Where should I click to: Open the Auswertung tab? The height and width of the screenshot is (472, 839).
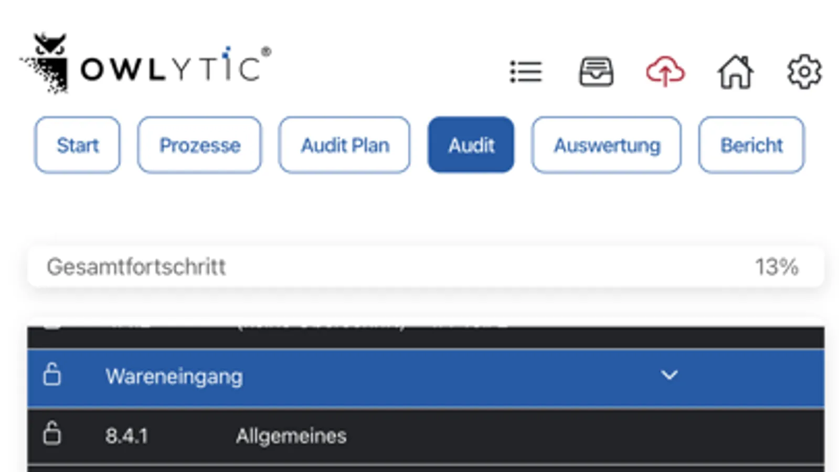coord(607,145)
